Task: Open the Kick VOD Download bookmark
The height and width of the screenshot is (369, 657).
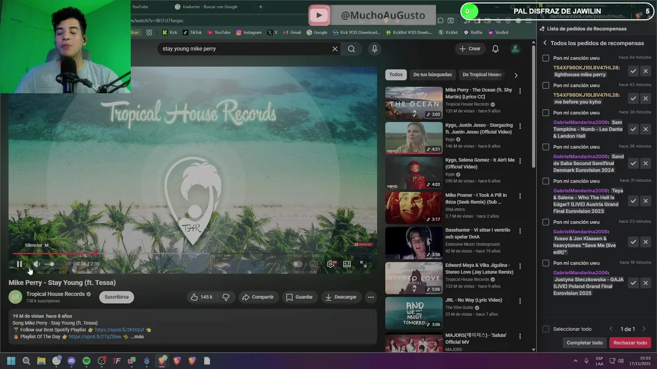Action: click(356, 32)
